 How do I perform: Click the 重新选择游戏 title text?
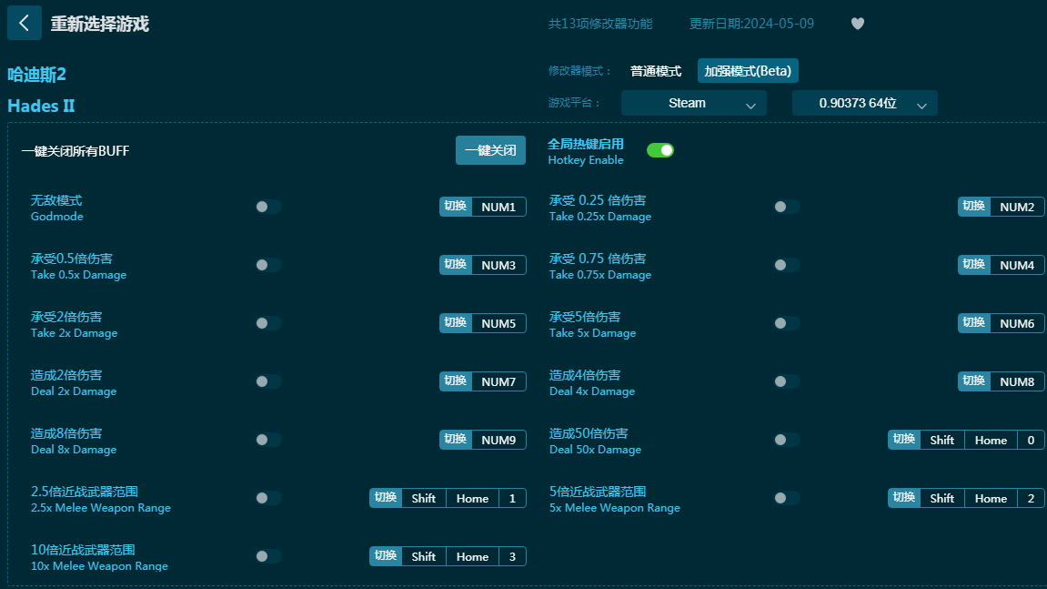pos(99,24)
